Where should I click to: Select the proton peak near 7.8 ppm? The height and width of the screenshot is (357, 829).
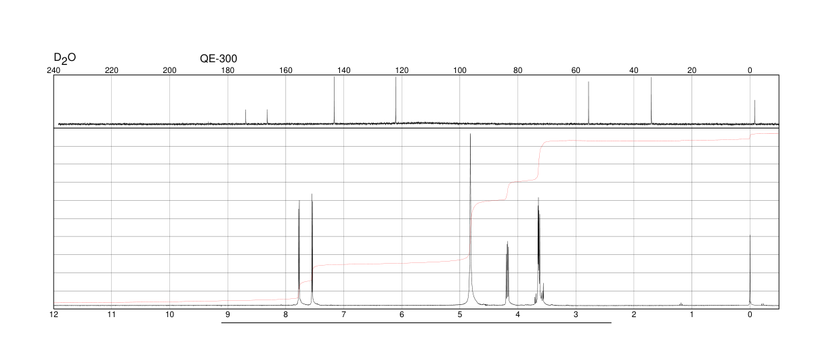point(299,252)
